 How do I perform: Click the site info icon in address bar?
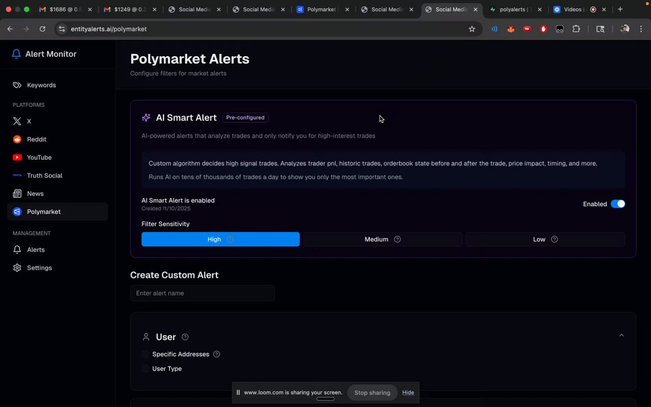coord(62,29)
